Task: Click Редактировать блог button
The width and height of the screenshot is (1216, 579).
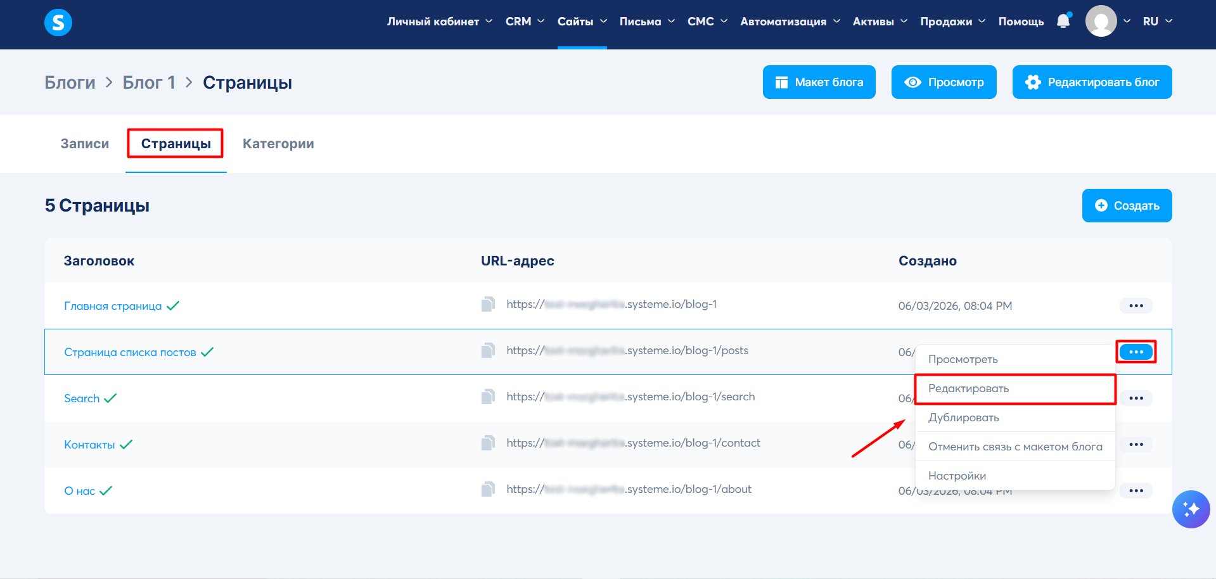Action: tap(1092, 82)
